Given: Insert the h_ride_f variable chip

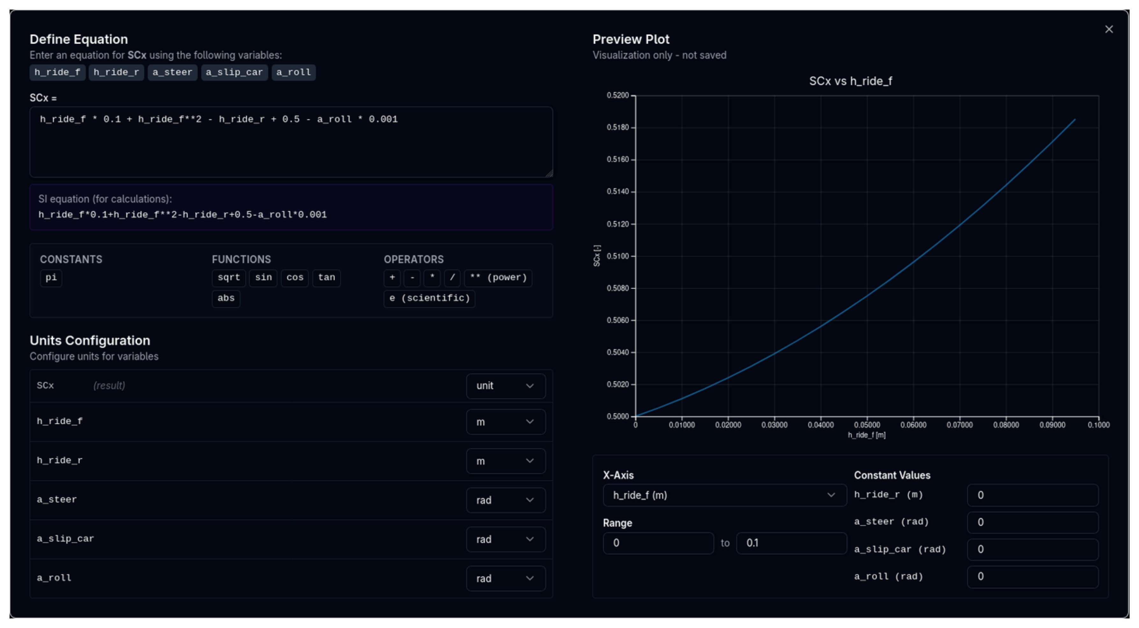Looking at the screenshot, I should click(x=57, y=72).
